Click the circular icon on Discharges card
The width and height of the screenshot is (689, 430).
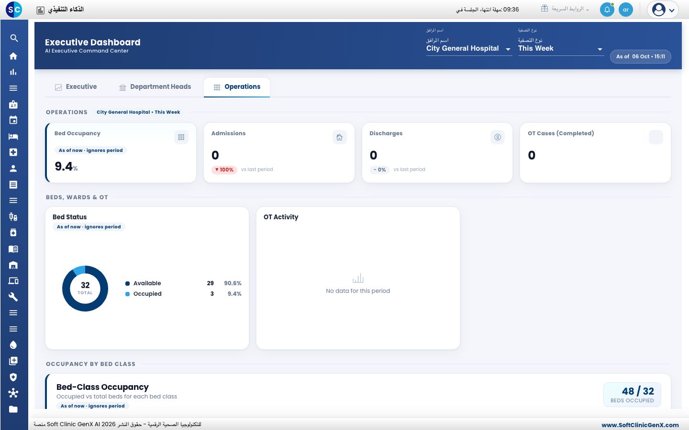(498, 137)
